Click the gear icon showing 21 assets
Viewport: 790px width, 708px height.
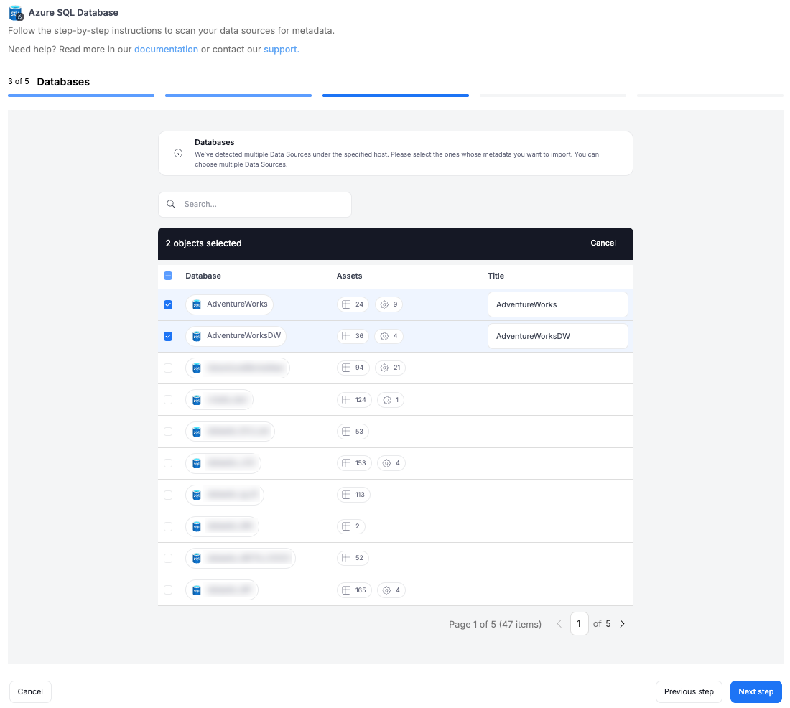pos(384,368)
